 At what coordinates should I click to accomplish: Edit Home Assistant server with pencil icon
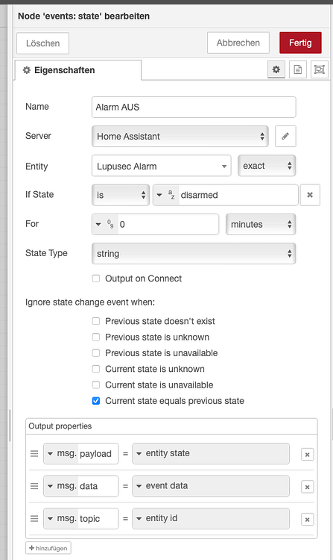[x=285, y=136]
